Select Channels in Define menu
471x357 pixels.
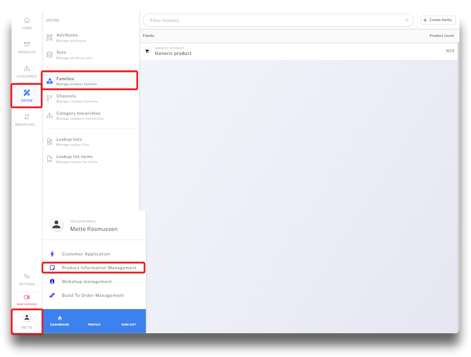click(x=66, y=98)
